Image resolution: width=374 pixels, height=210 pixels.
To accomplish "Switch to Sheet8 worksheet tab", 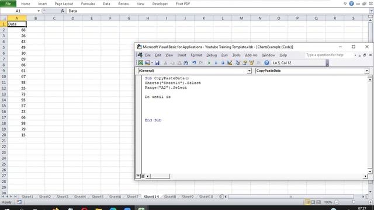I will pyautogui.click(x=170, y=197).
